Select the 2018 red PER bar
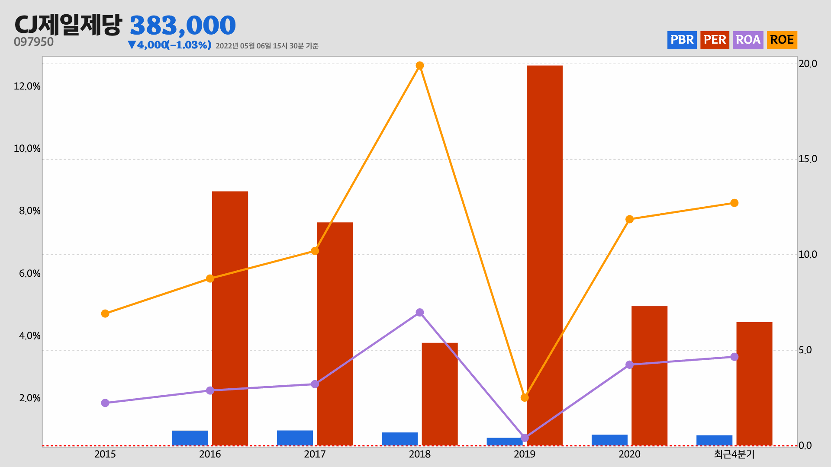831x467 pixels. [x=440, y=394]
